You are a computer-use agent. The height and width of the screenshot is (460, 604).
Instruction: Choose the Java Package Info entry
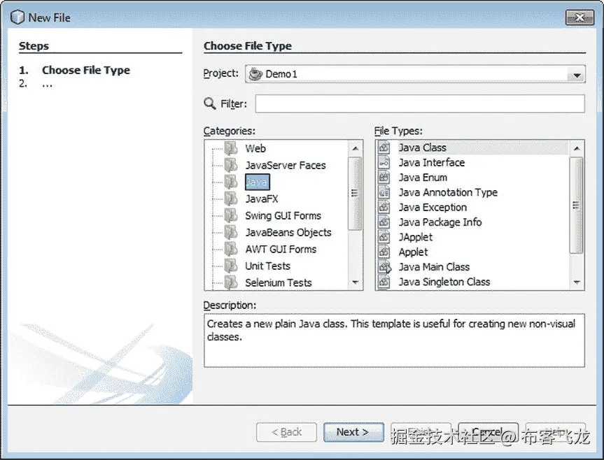(440, 222)
